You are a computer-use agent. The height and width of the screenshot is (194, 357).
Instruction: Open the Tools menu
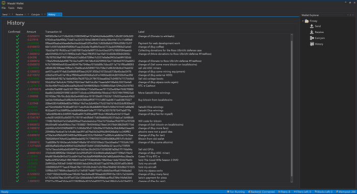click(x=11, y=8)
